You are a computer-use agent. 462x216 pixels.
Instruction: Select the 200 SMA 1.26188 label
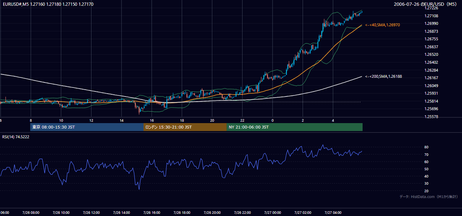coord(384,76)
